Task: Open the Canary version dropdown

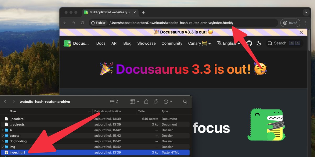Action: click(199, 43)
